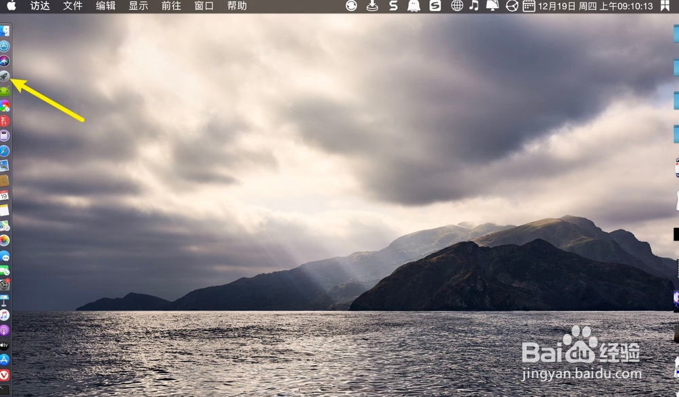Open the display mirroring menu bar icon
679x397 pixels.
pyautogui.click(x=492, y=5)
